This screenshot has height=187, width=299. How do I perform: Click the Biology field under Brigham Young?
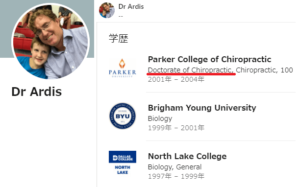coord(160,118)
